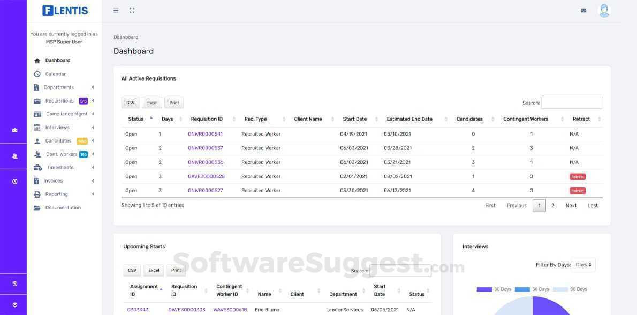This screenshot has width=637, height=315.
Task: Click the fullscreen expand icon
Action: [x=132, y=11]
